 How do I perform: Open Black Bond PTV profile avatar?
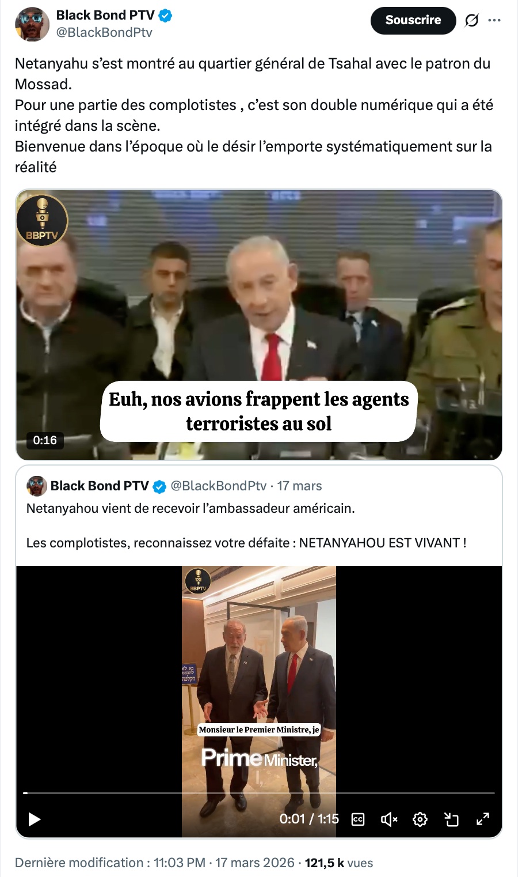click(32, 24)
